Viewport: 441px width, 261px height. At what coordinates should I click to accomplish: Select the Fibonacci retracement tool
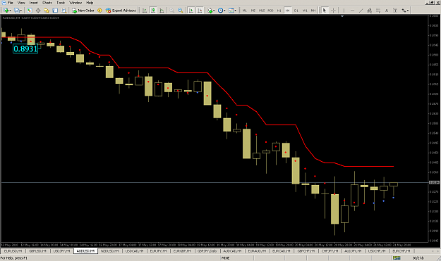click(378, 11)
